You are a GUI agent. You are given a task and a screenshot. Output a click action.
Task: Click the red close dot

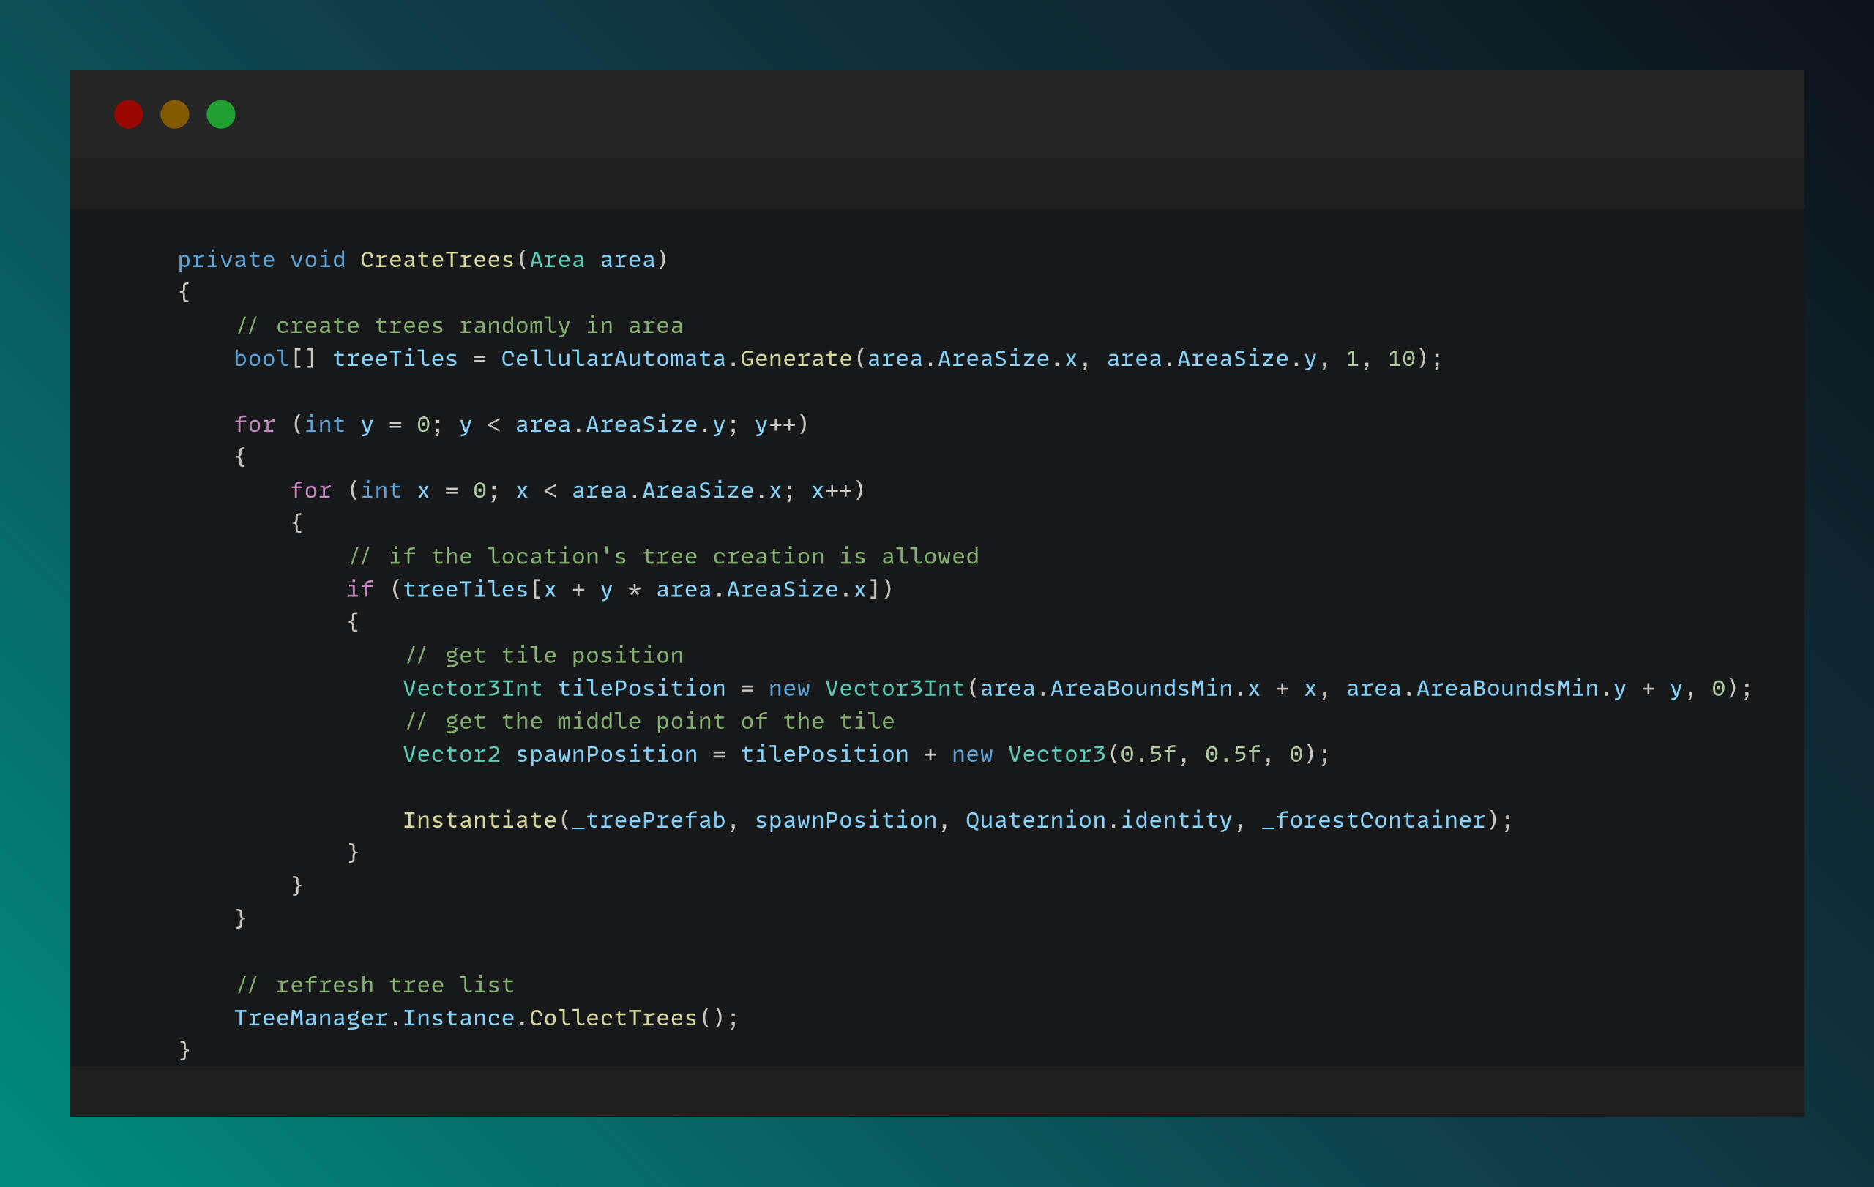(x=128, y=114)
